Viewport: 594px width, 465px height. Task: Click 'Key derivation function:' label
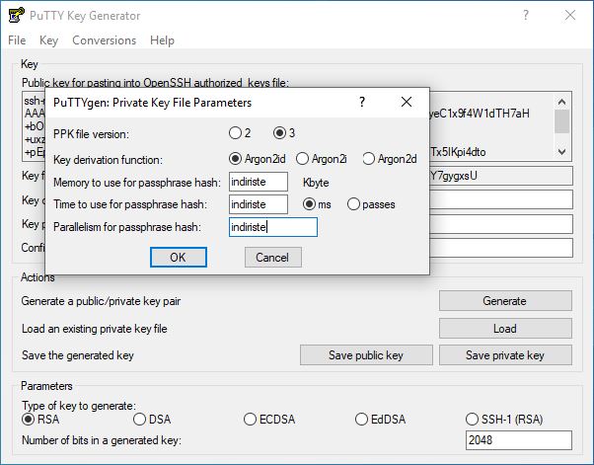pyautogui.click(x=108, y=160)
